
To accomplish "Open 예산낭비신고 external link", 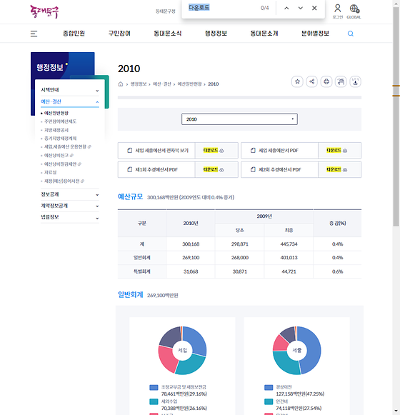I will [x=59, y=156].
